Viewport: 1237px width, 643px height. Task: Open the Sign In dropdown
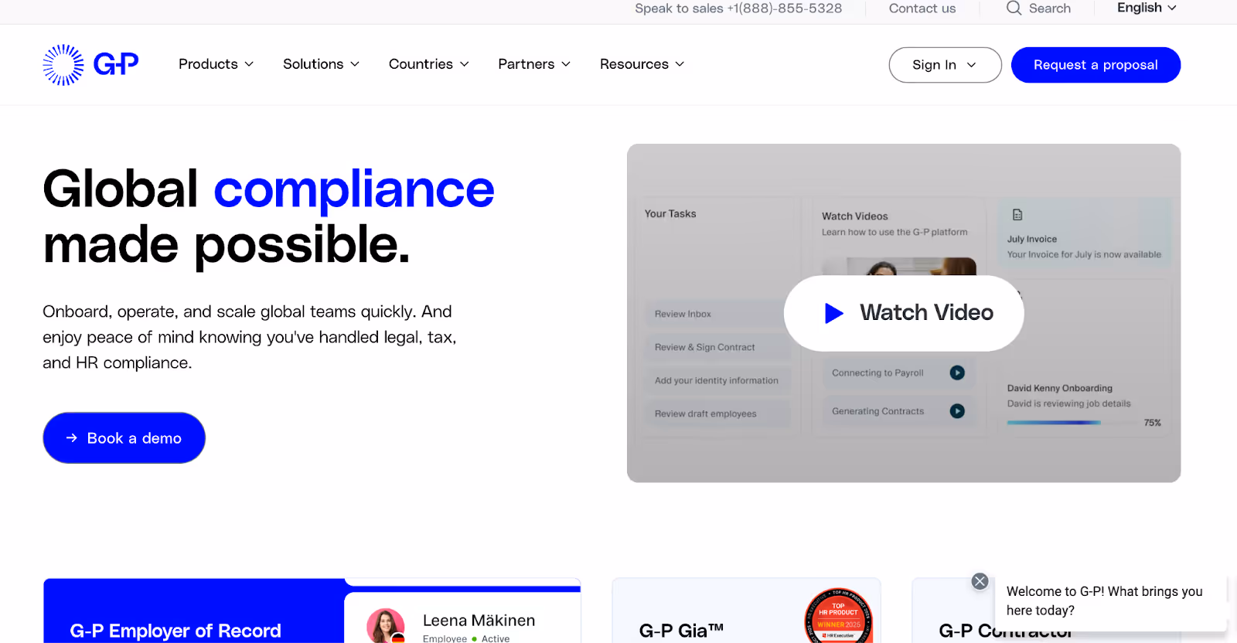click(x=945, y=65)
